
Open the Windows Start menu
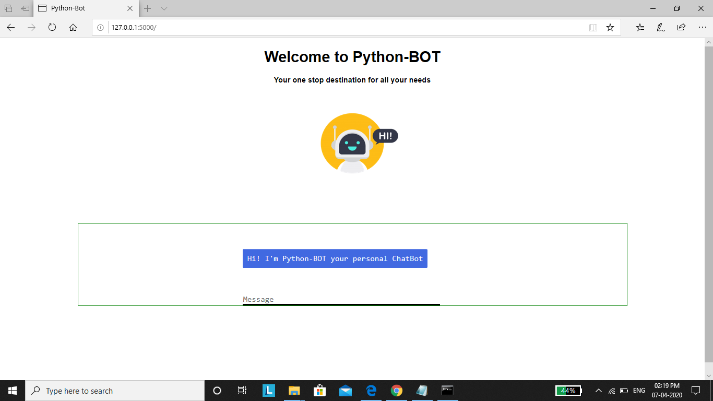11,390
